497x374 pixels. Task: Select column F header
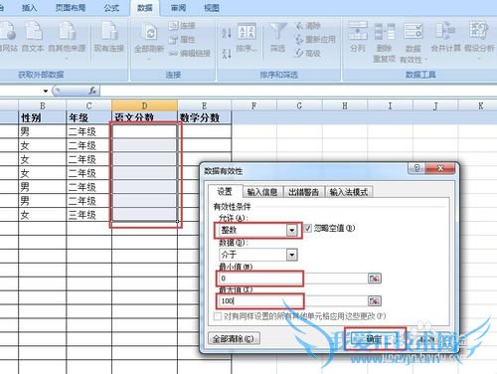pos(253,105)
